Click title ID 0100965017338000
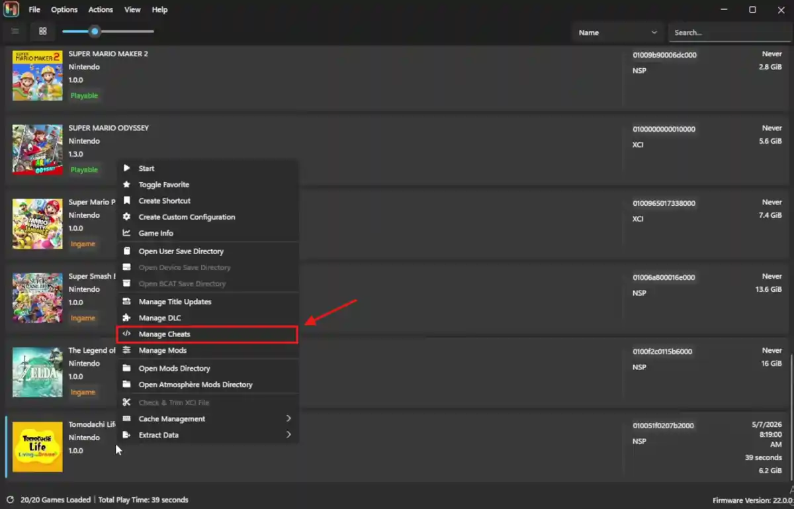 point(664,203)
